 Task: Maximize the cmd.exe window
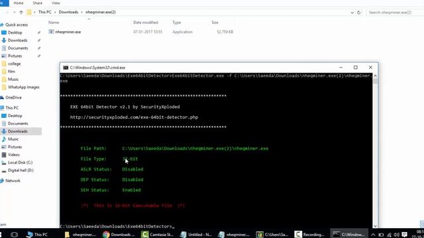pos(356,67)
